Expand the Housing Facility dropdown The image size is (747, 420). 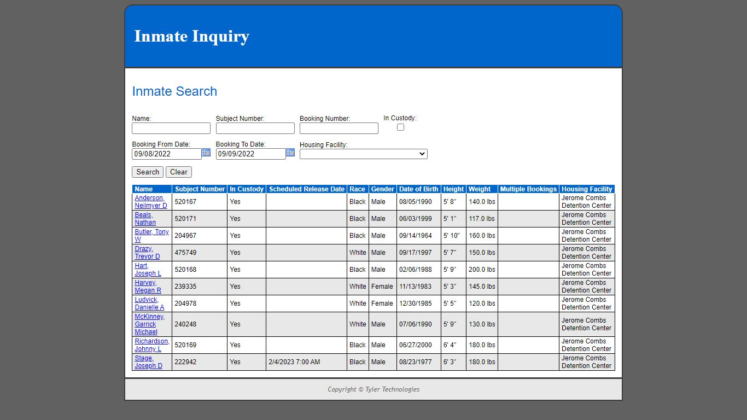[364, 154]
